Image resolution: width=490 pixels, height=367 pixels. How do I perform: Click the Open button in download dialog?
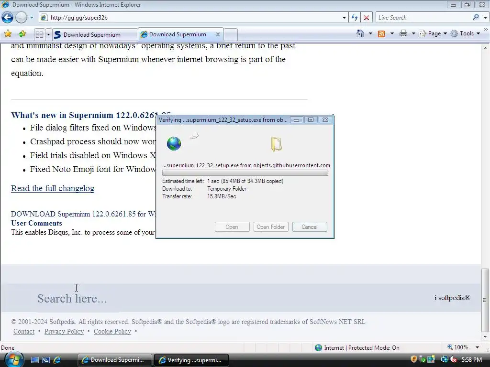point(232,227)
